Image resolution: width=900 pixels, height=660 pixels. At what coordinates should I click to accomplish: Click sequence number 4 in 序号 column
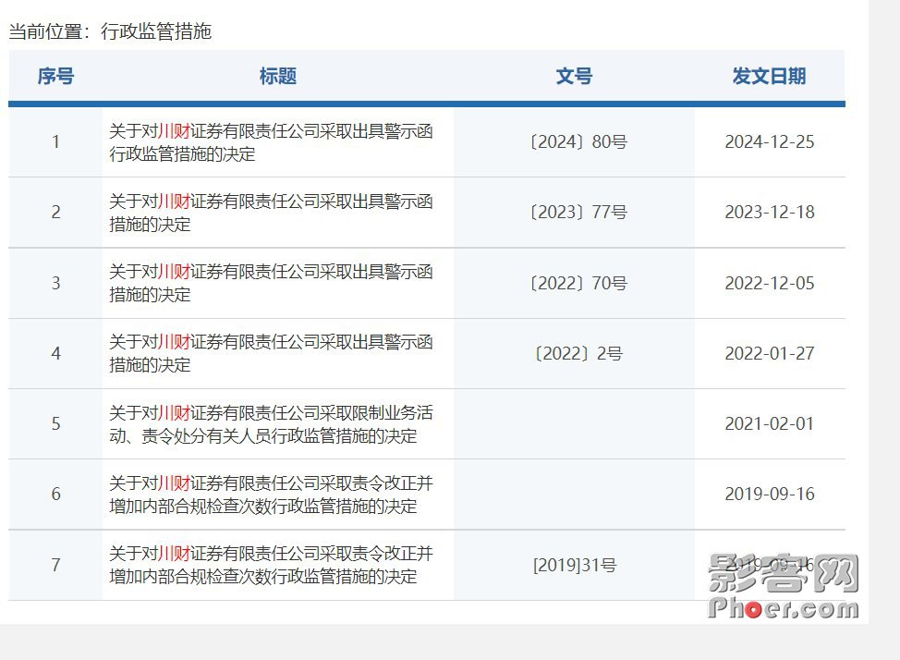tap(55, 353)
